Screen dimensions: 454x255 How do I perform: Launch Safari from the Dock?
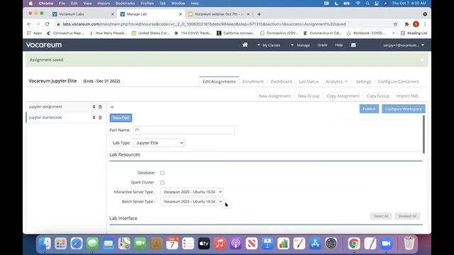pos(77,244)
